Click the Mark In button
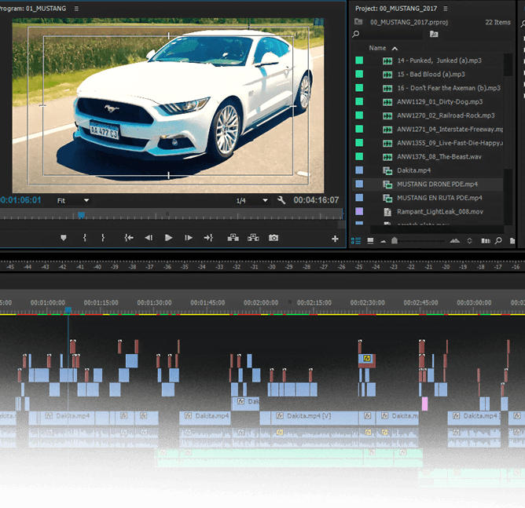The height and width of the screenshot is (508, 525). pyautogui.click(x=85, y=238)
